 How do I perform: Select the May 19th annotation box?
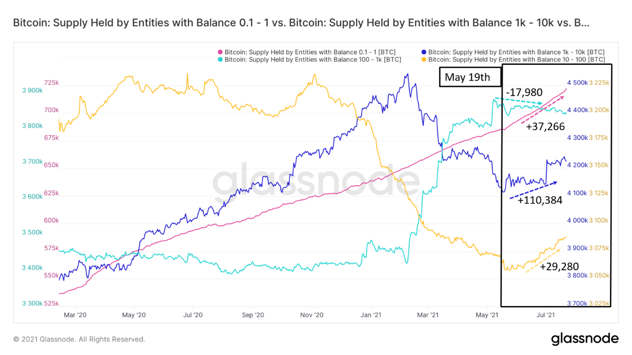(x=471, y=78)
